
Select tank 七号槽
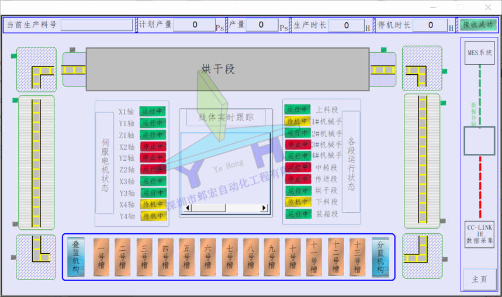point(230,257)
